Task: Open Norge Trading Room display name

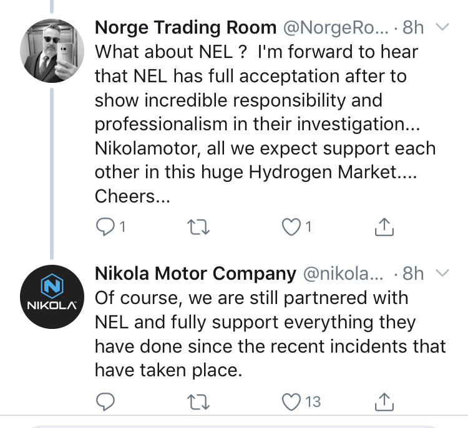Action: point(185,27)
